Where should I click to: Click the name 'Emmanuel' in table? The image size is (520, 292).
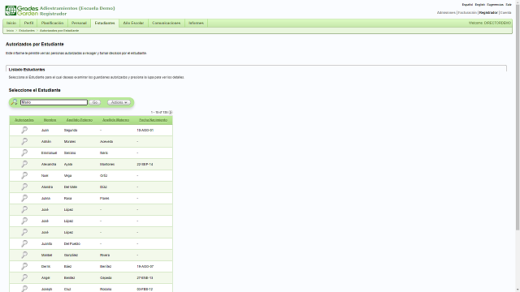(x=49, y=153)
